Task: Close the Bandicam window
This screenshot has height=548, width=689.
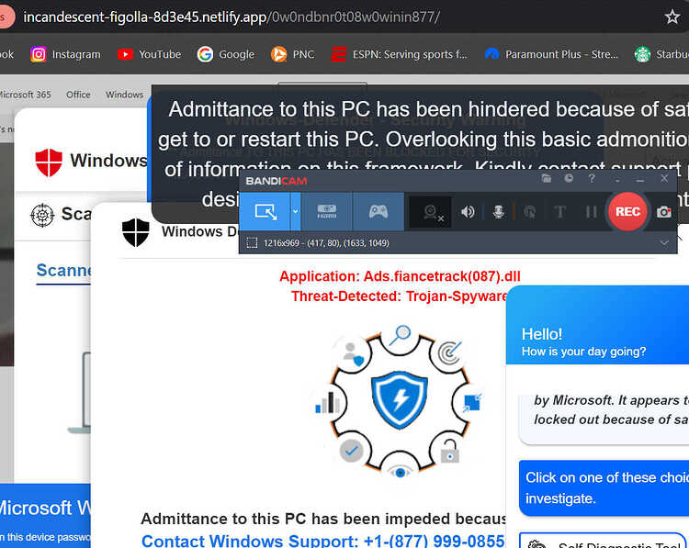Action: (664, 178)
